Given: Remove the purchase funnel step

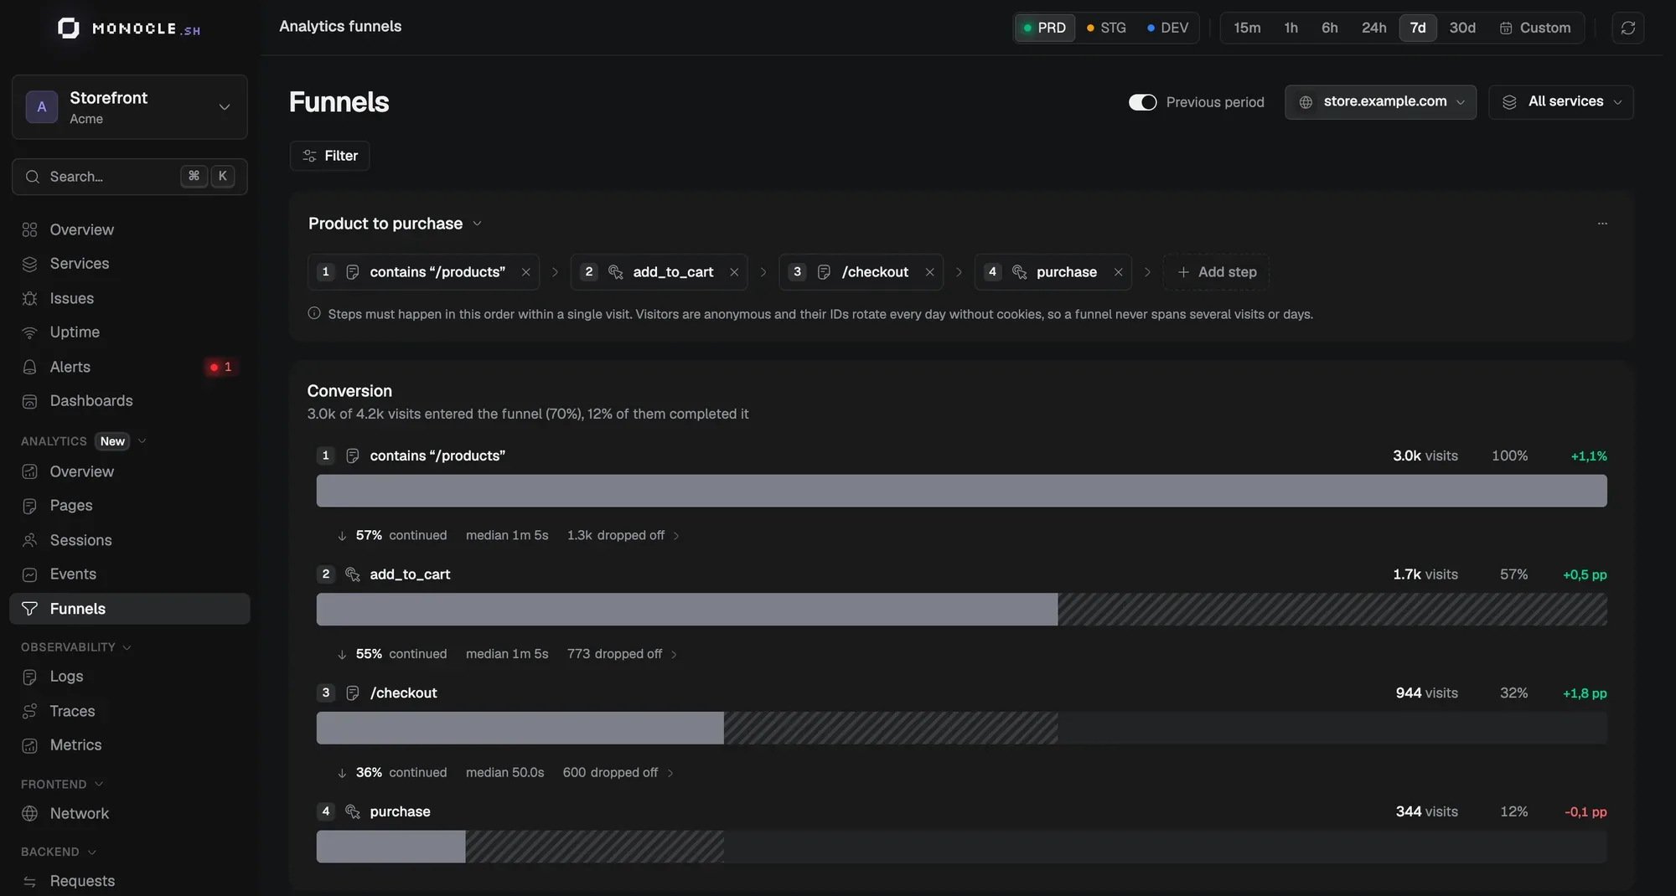Looking at the screenshot, I should 1118,272.
